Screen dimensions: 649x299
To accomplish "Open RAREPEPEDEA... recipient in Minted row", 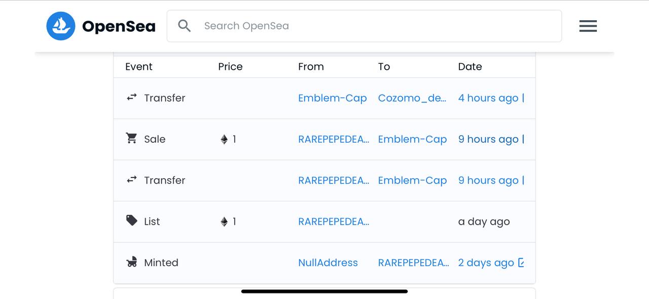I will pos(414,263).
